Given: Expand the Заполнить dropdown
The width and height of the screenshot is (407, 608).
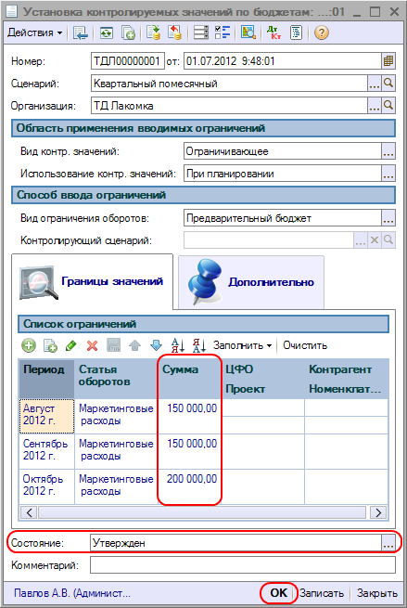Looking at the screenshot, I should (242, 345).
